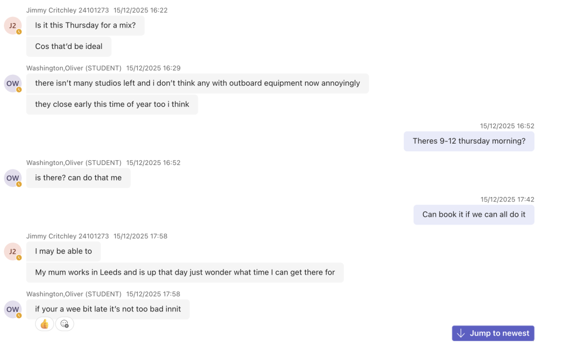Click the thumbs up reaction
Image resolution: width=564 pixels, height=345 pixels.
(x=45, y=324)
